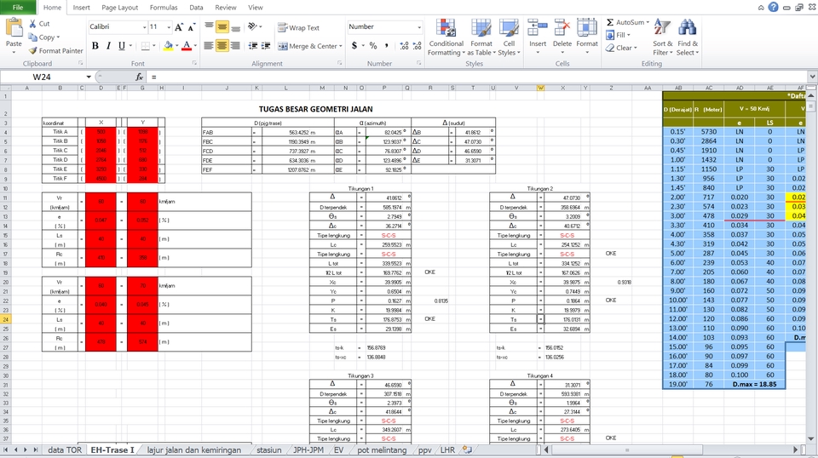This screenshot has height=458, width=818.
Task: Click the Insert Function fx icon
Action: 139,77
